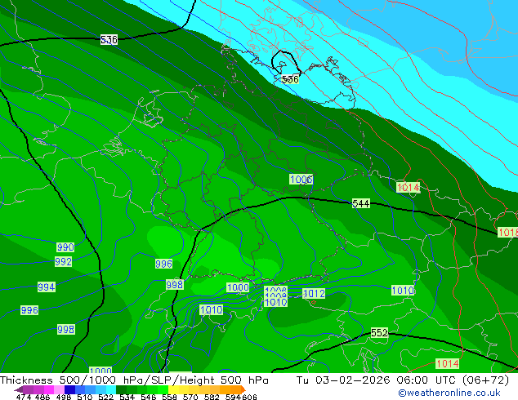Click the legend value 510
The height and width of the screenshot is (400, 518).
(85, 397)
